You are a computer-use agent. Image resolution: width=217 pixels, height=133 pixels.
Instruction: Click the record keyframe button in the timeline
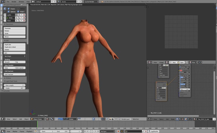point(118,131)
